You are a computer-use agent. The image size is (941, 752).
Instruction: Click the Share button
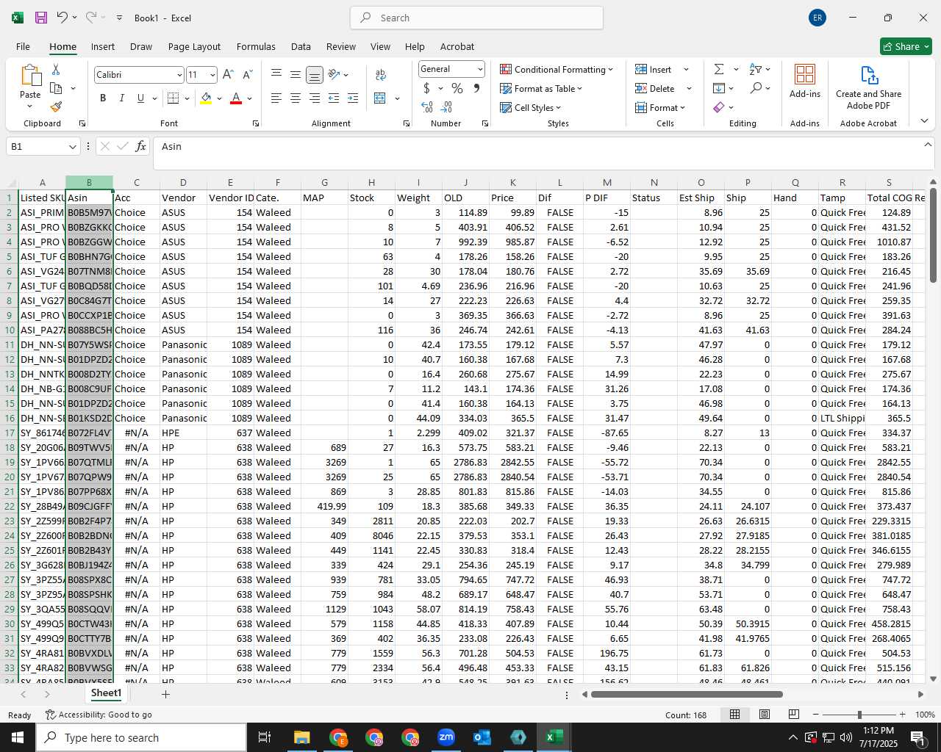tap(906, 46)
